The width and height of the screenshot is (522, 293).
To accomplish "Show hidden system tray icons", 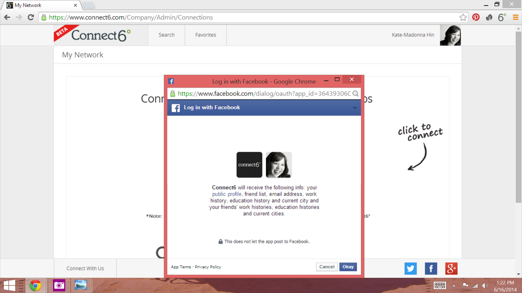I will [454, 286].
